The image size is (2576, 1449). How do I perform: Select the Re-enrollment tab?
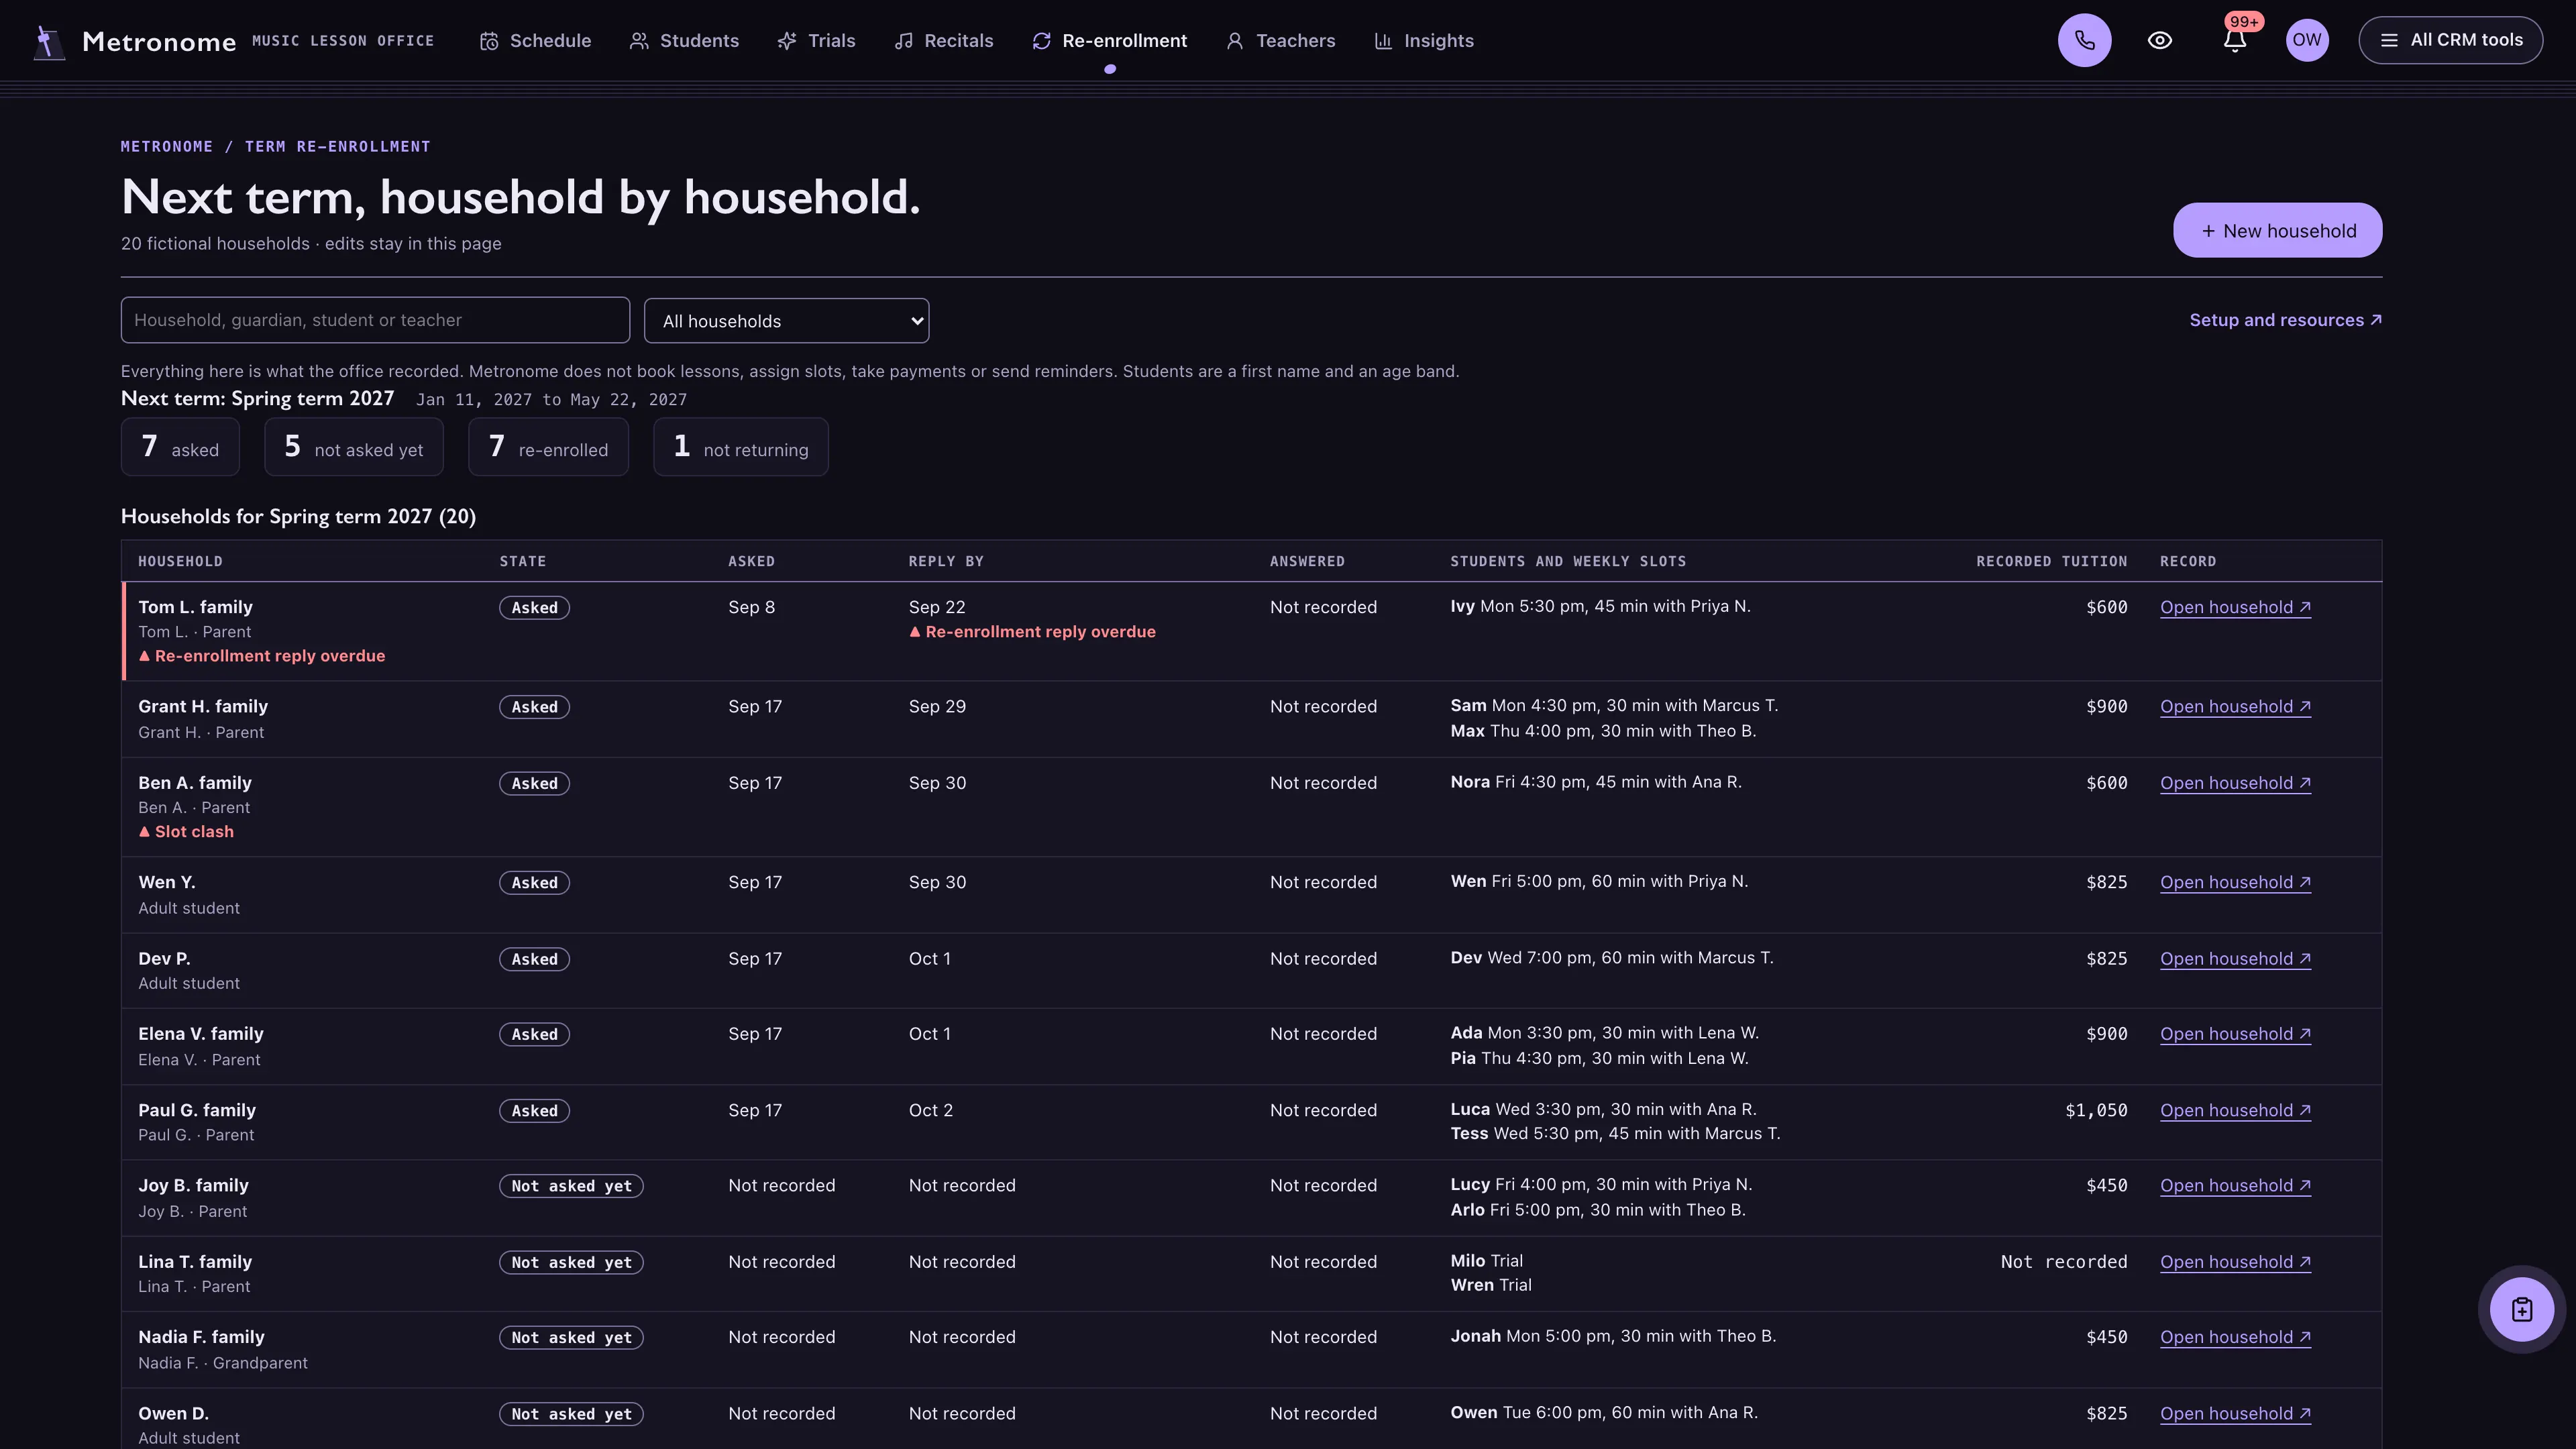(1110, 41)
